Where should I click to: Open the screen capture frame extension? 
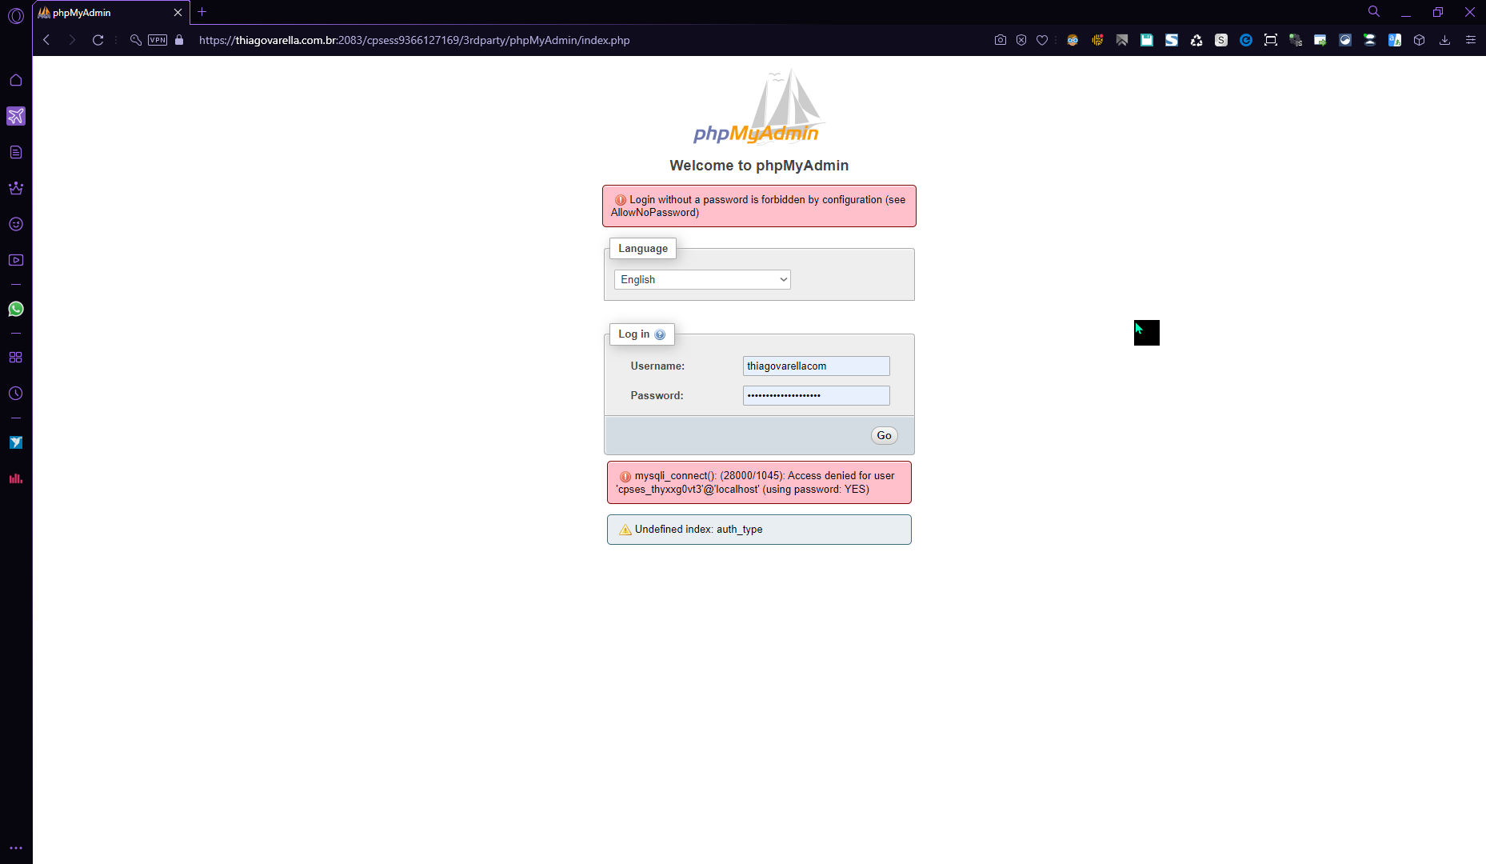[1271, 40]
